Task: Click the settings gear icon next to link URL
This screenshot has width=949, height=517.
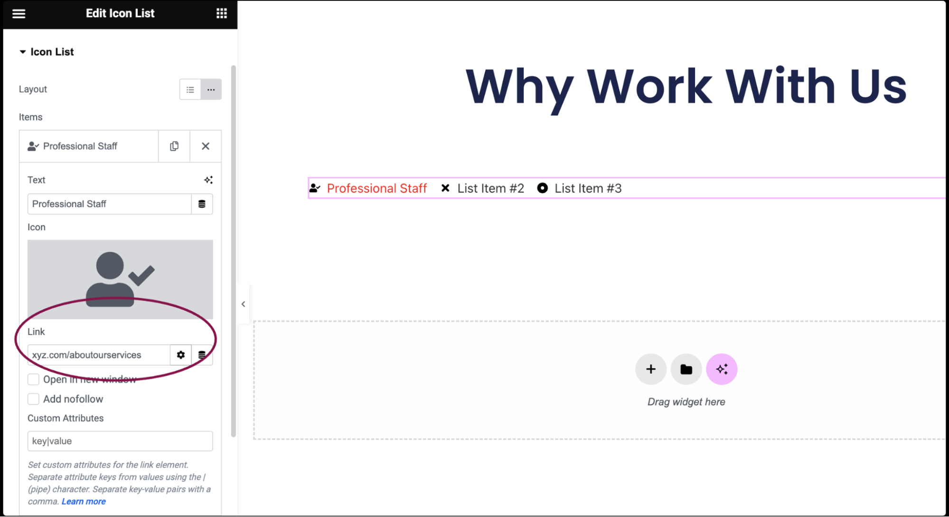Action: pos(181,355)
